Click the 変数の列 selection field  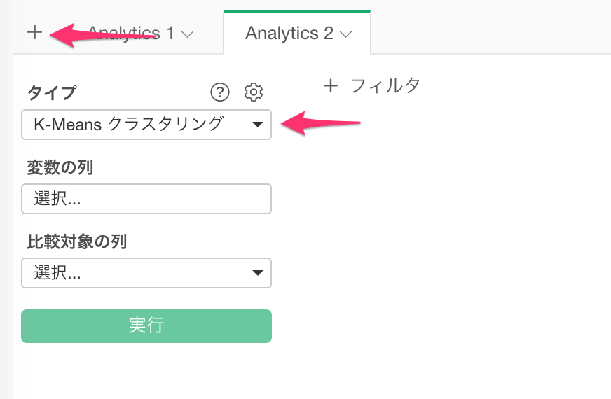[146, 199]
